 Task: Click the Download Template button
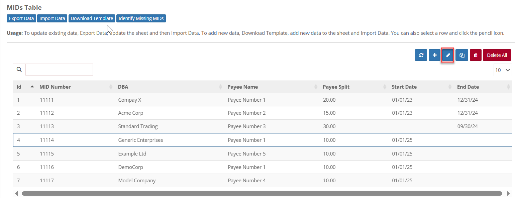coord(92,18)
